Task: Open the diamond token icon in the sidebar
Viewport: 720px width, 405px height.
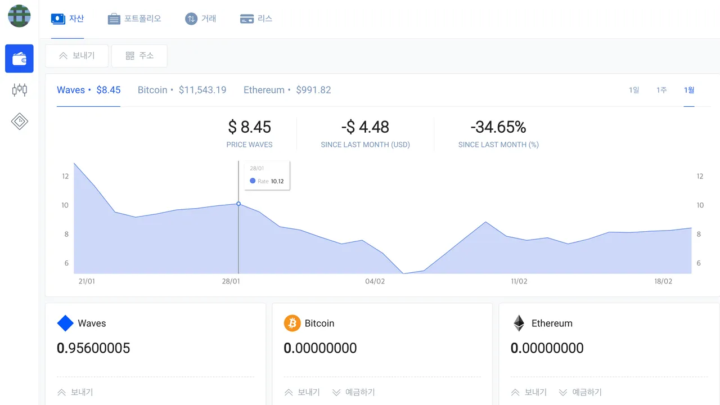Action: coord(19,121)
